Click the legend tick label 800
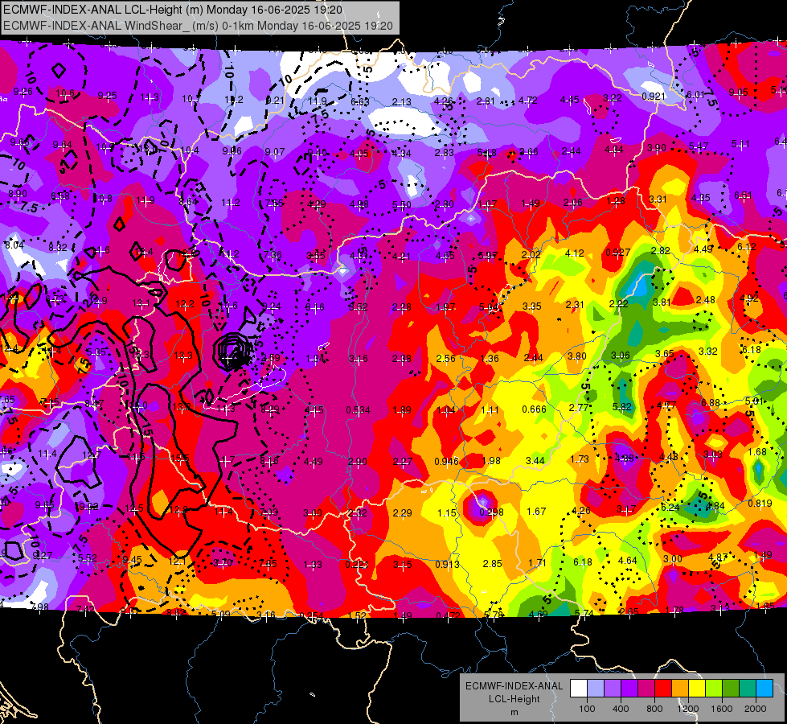Viewport: 787px width, 724px height. (654, 709)
